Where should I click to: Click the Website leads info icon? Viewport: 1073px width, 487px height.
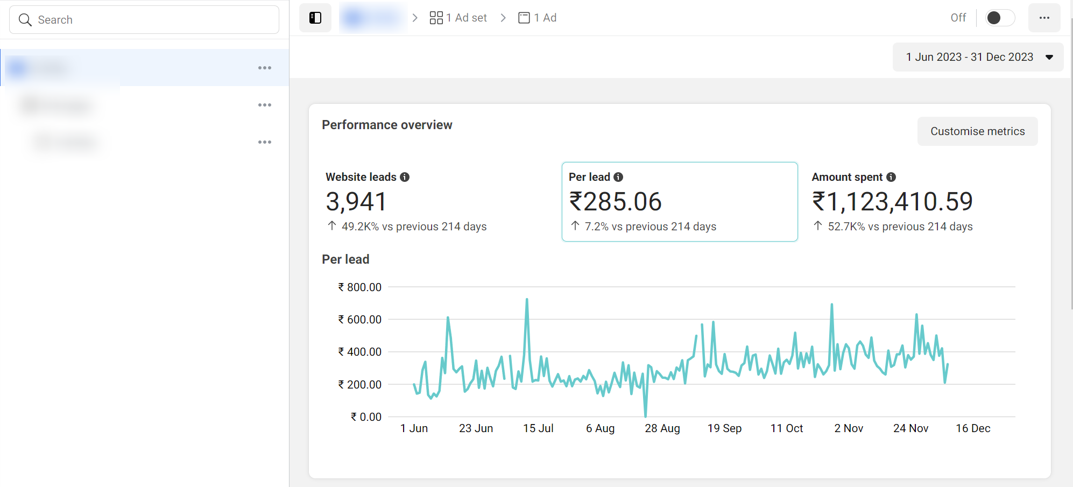click(405, 177)
